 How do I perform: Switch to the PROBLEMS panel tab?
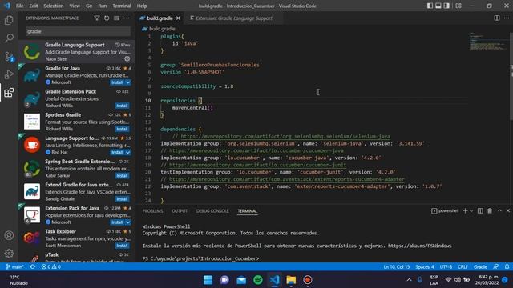tap(152, 211)
